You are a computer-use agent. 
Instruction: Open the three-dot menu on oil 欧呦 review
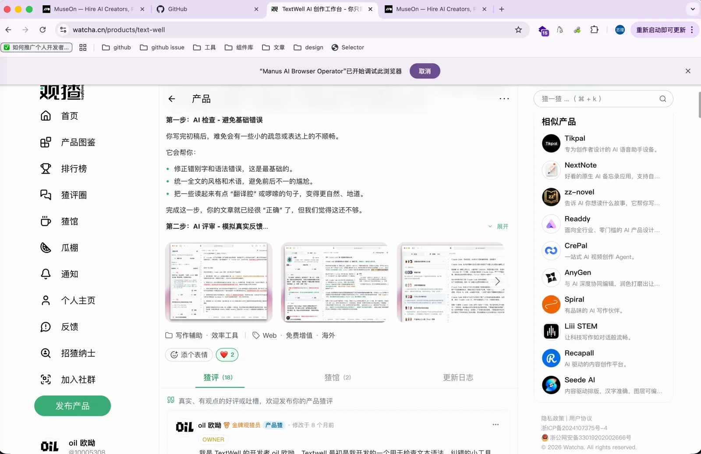(x=496, y=425)
